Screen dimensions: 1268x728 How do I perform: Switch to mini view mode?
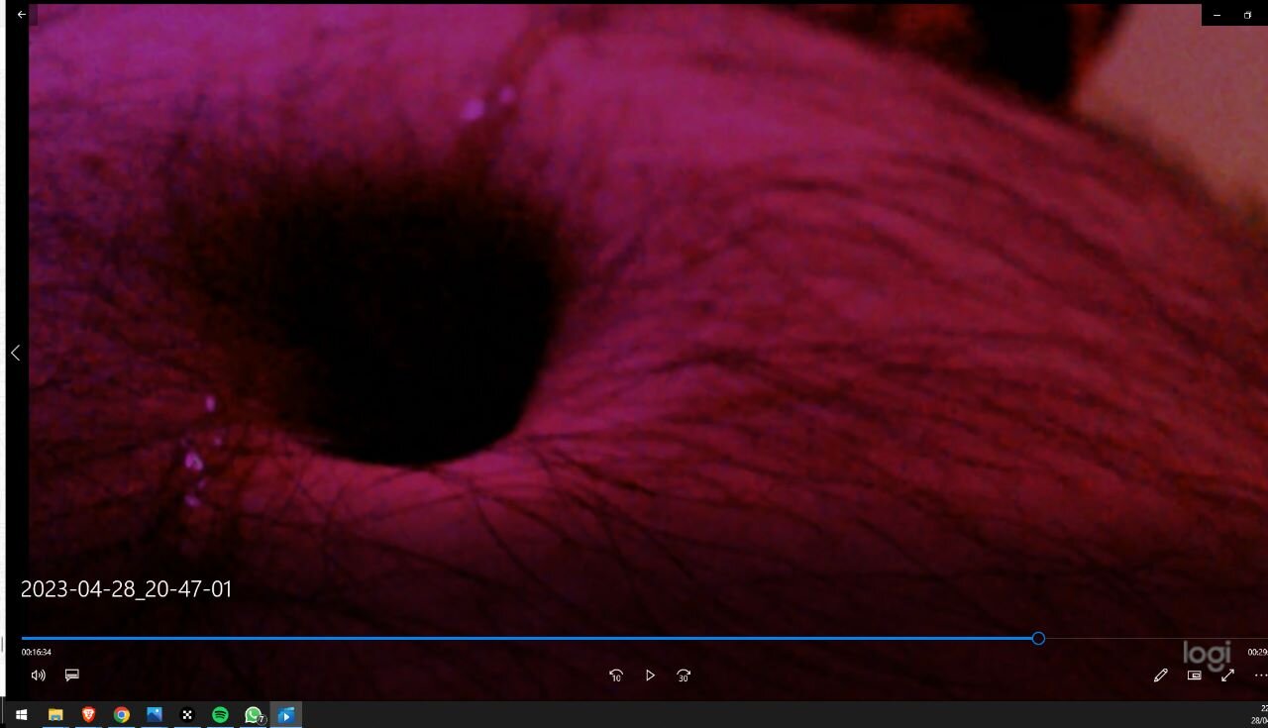[x=1194, y=676]
